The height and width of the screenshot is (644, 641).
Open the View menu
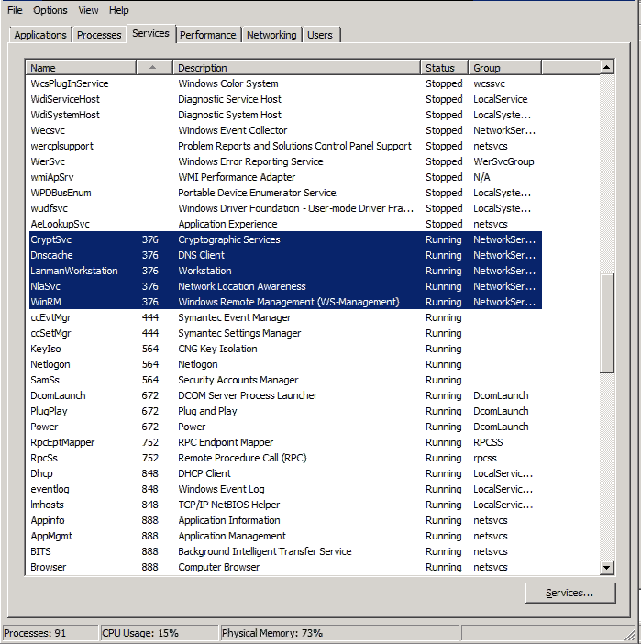pos(88,10)
